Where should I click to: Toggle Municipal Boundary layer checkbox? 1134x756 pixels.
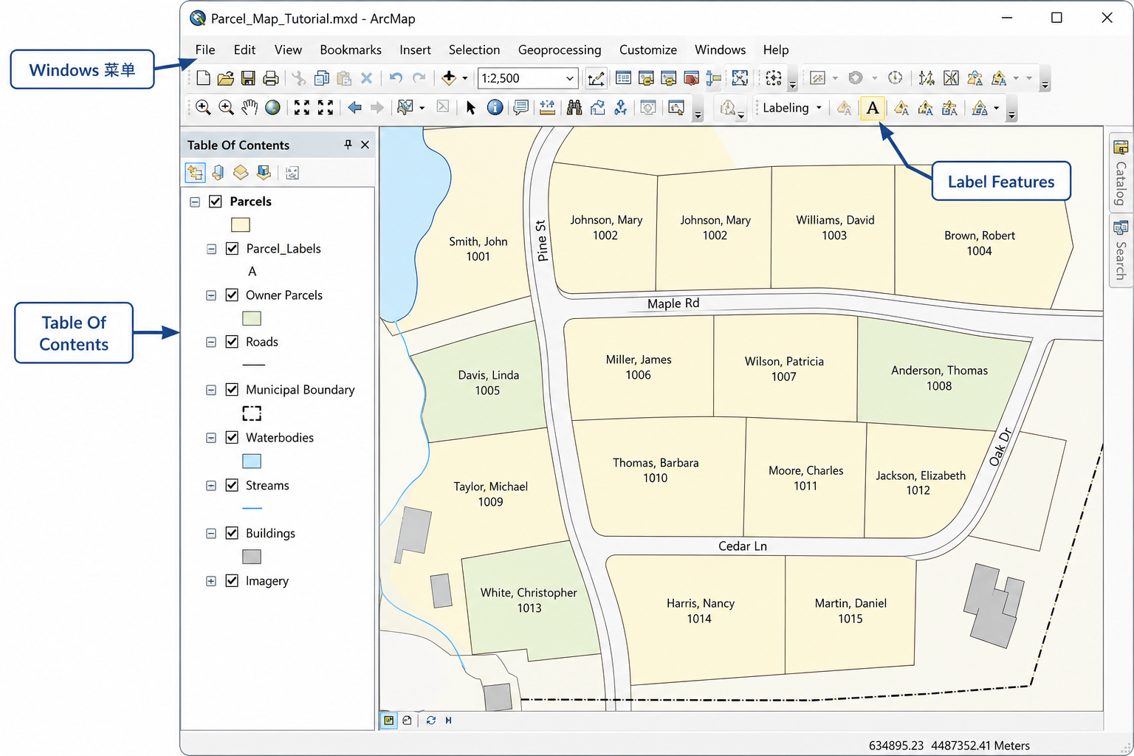(x=232, y=390)
